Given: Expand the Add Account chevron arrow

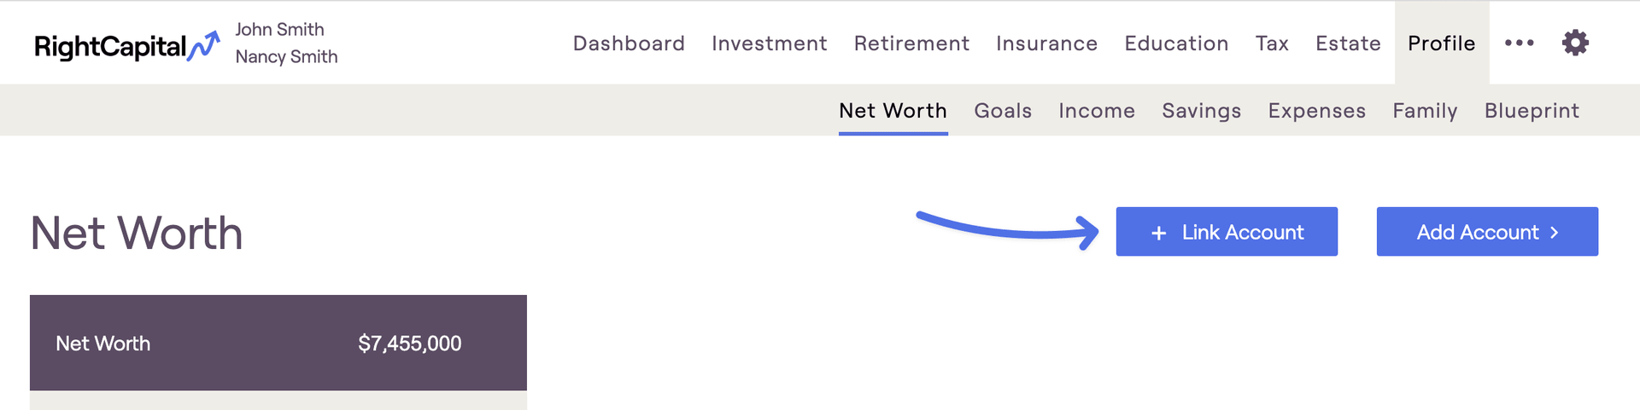Looking at the screenshot, I should point(1554,232).
